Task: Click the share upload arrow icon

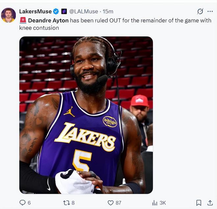Action: [210, 203]
